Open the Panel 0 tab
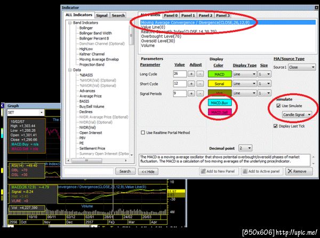 [171, 15]
